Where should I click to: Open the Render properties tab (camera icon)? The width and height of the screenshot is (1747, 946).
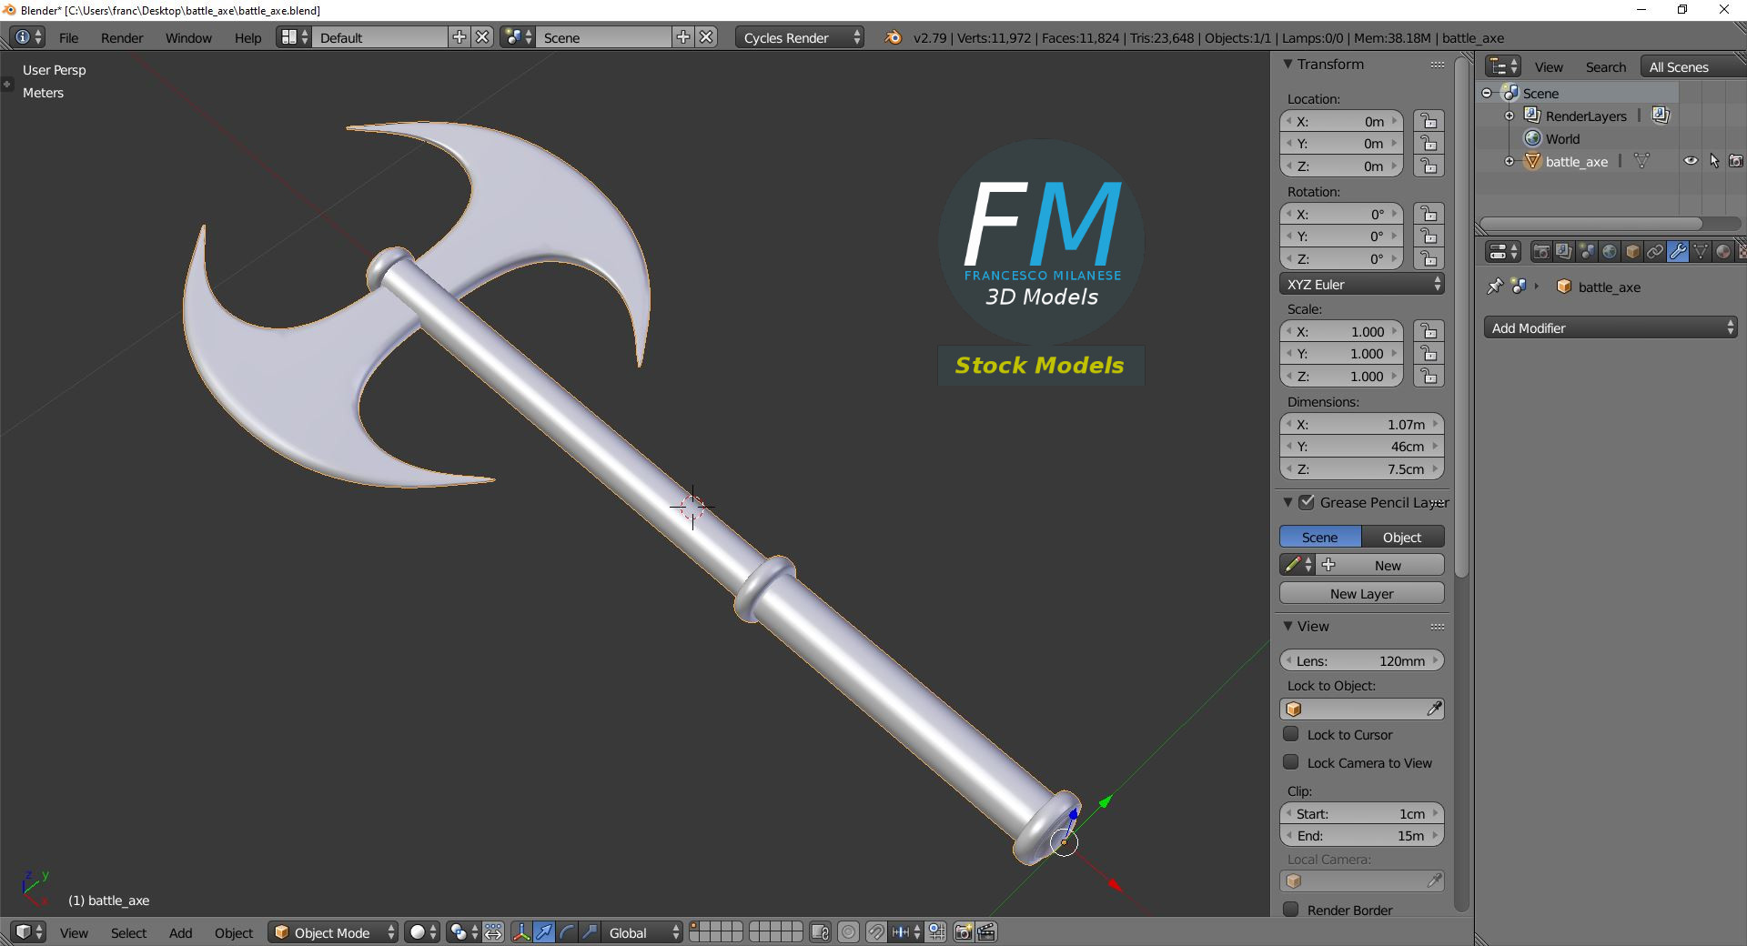point(1541,252)
